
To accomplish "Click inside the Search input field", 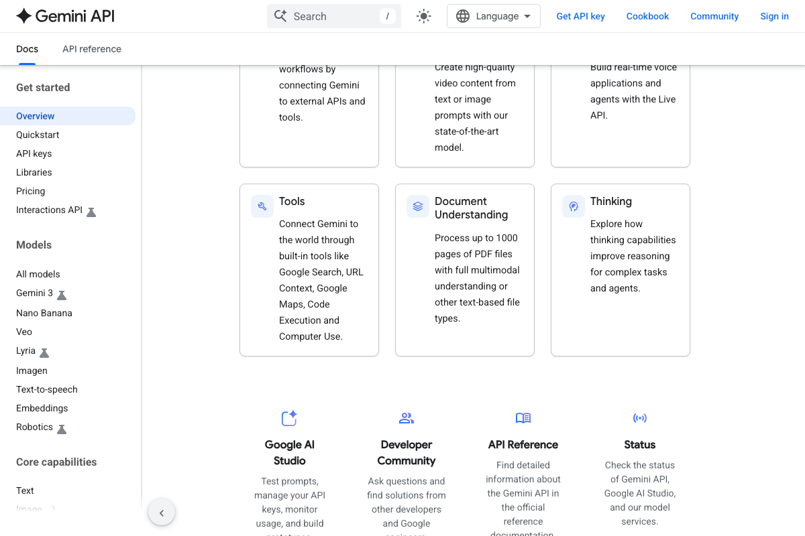I will [329, 15].
